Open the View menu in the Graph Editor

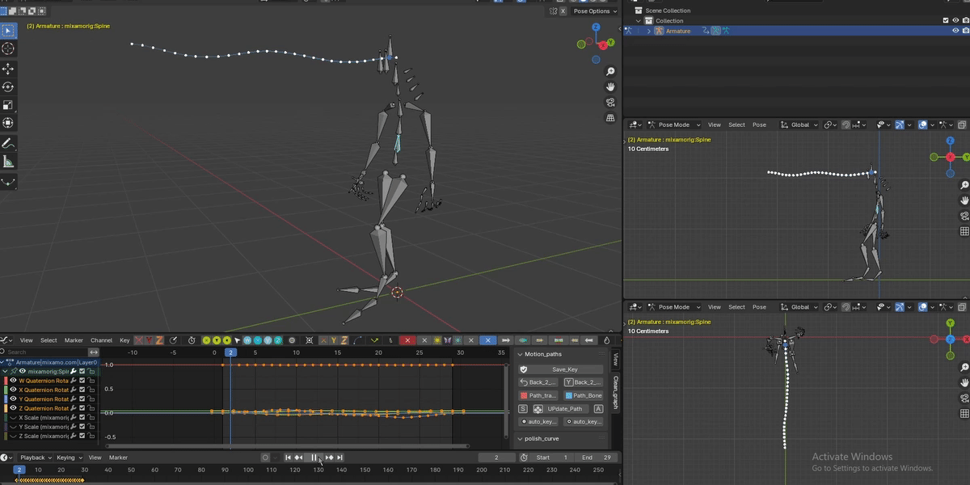[x=27, y=340]
